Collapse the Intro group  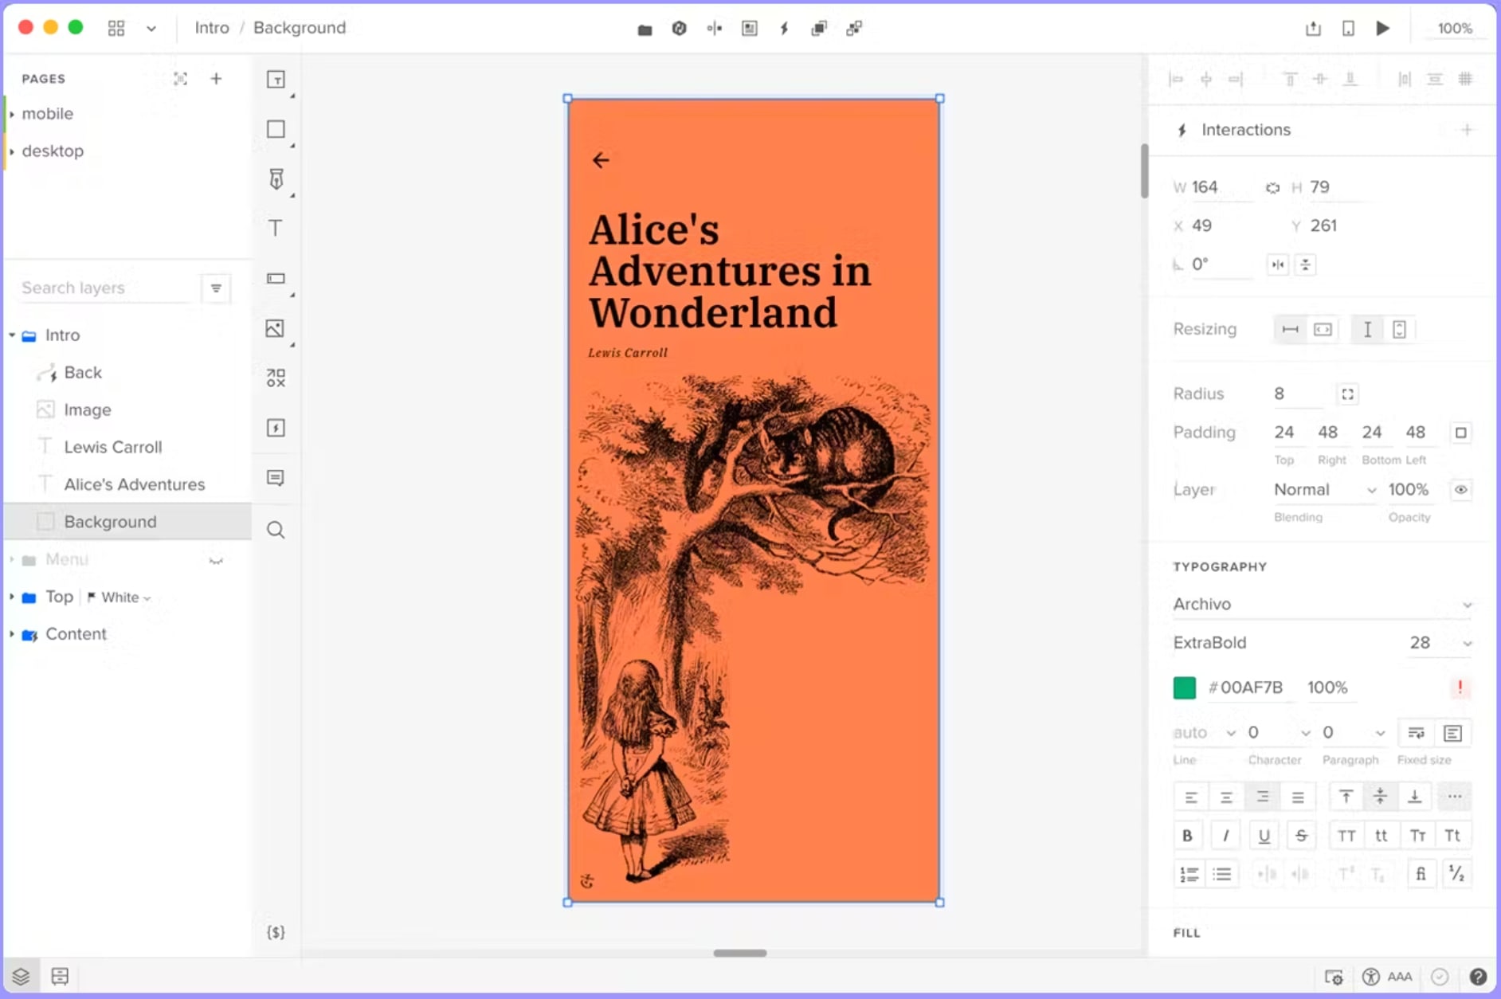(x=12, y=335)
